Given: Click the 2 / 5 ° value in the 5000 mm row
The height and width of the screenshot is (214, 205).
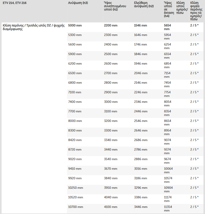Looking at the screenshot, I should coord(194,26).
